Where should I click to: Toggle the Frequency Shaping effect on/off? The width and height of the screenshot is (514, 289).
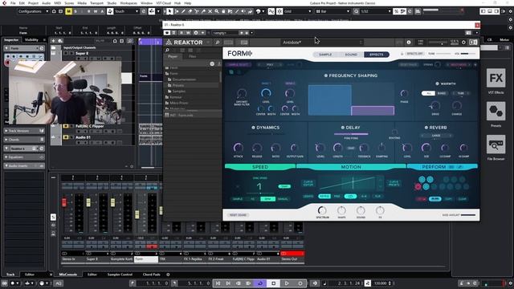coord(326,75)
